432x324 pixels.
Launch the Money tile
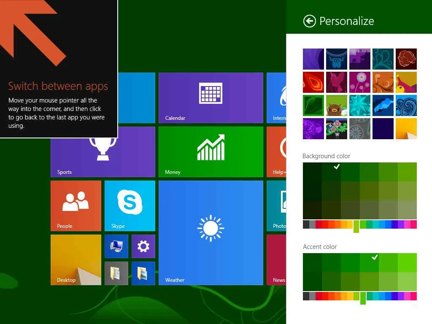click(211, 152)
